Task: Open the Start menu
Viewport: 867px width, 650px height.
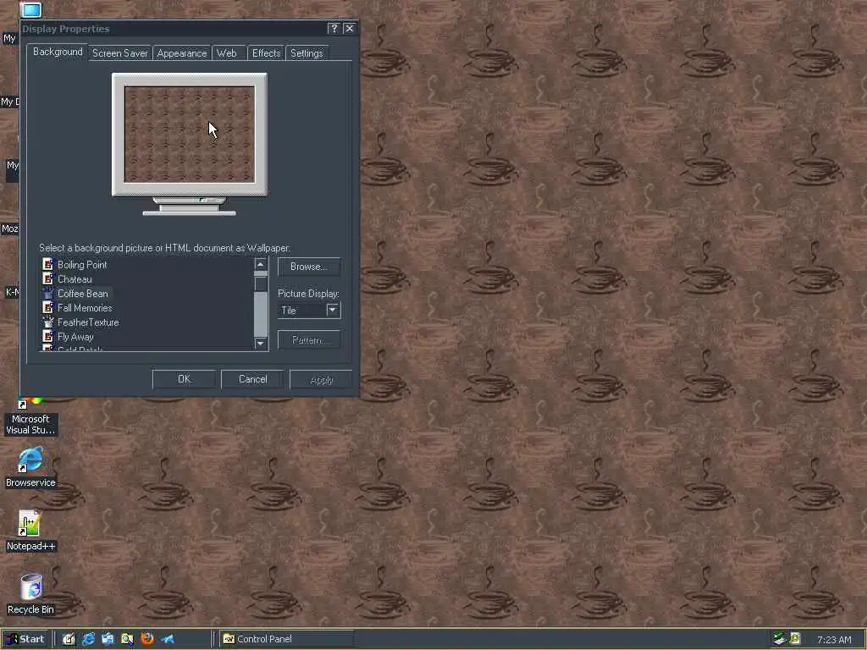Action: (x=25, y=639)
